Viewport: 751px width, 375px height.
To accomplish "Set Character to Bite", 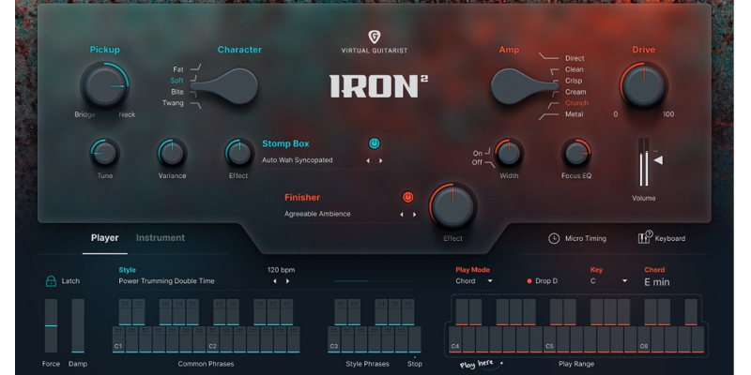I will (177, 92).
